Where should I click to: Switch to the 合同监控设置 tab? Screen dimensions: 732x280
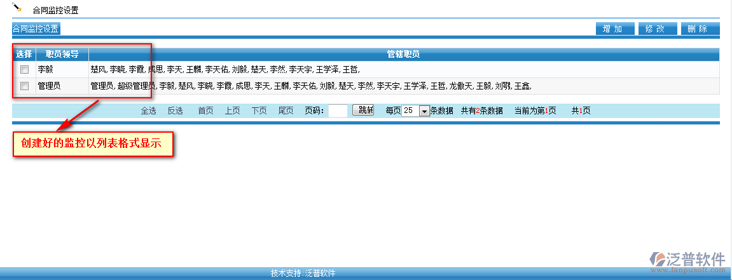pyautogui.click(x=36, y=29)
